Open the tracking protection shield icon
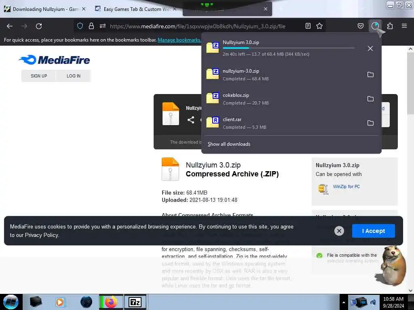The image size is (414, 310). [x=80, y=26]
